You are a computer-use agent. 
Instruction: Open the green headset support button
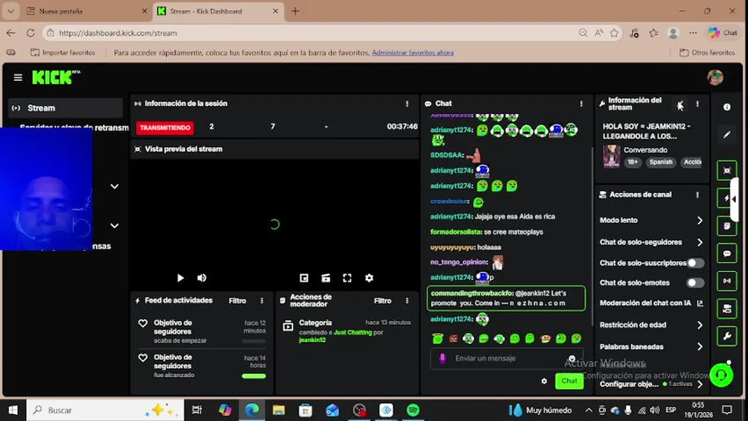tap(721, 375)
